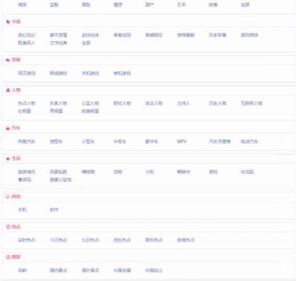Click the clock icon beside 热点
This screenshot has height=281, width=296.
[x=8, y=227]
